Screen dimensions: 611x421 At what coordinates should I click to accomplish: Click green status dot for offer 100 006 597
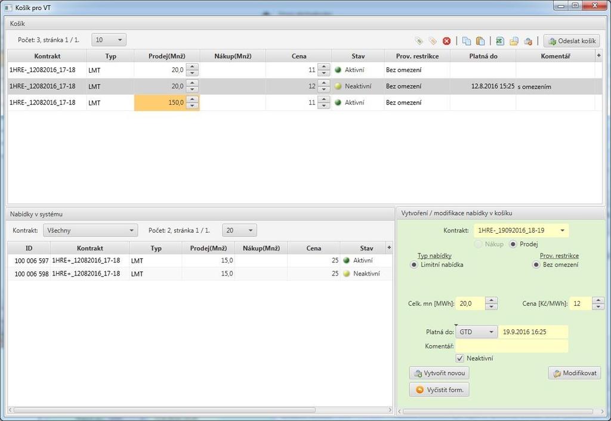coord(347,260)
